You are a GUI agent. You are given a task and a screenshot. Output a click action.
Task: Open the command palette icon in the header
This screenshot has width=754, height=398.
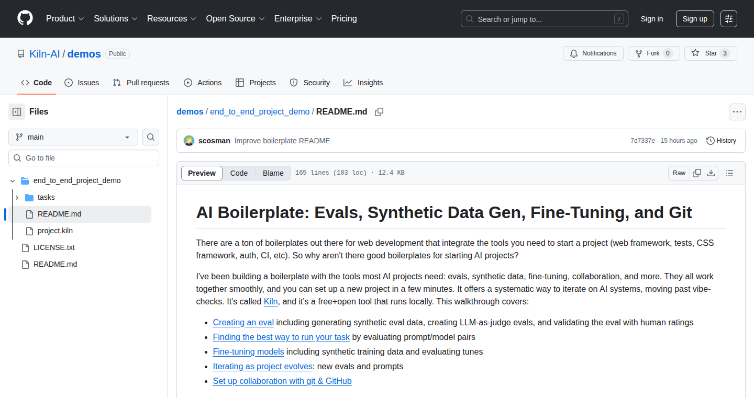[729, 19]
